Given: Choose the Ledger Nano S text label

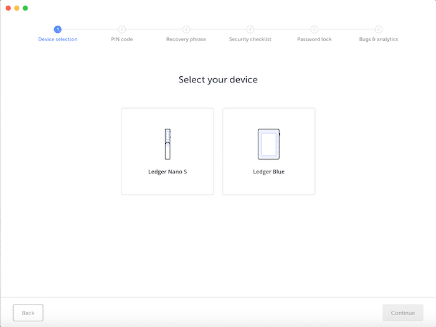Looking at the screenshot, I should pos(168,172).
